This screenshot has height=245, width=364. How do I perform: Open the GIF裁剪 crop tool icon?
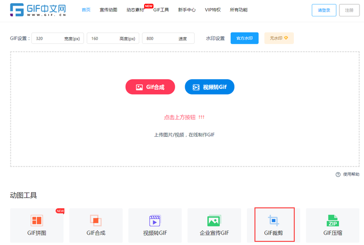point(273,220)
